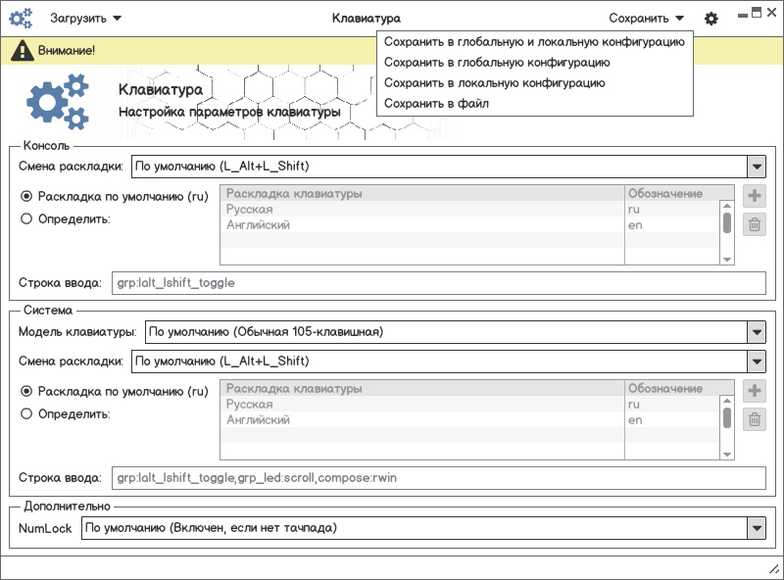Select 'Английский' row in Console layout table

click(x=470, y=225)
